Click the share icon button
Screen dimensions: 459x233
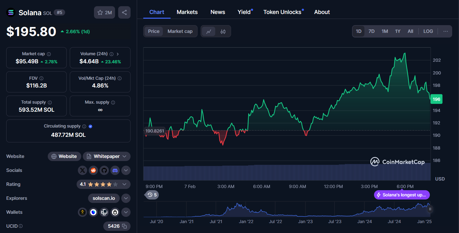click(x=124, y=12)
